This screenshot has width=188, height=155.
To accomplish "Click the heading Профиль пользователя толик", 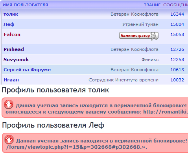I will [x=55, y=90].
